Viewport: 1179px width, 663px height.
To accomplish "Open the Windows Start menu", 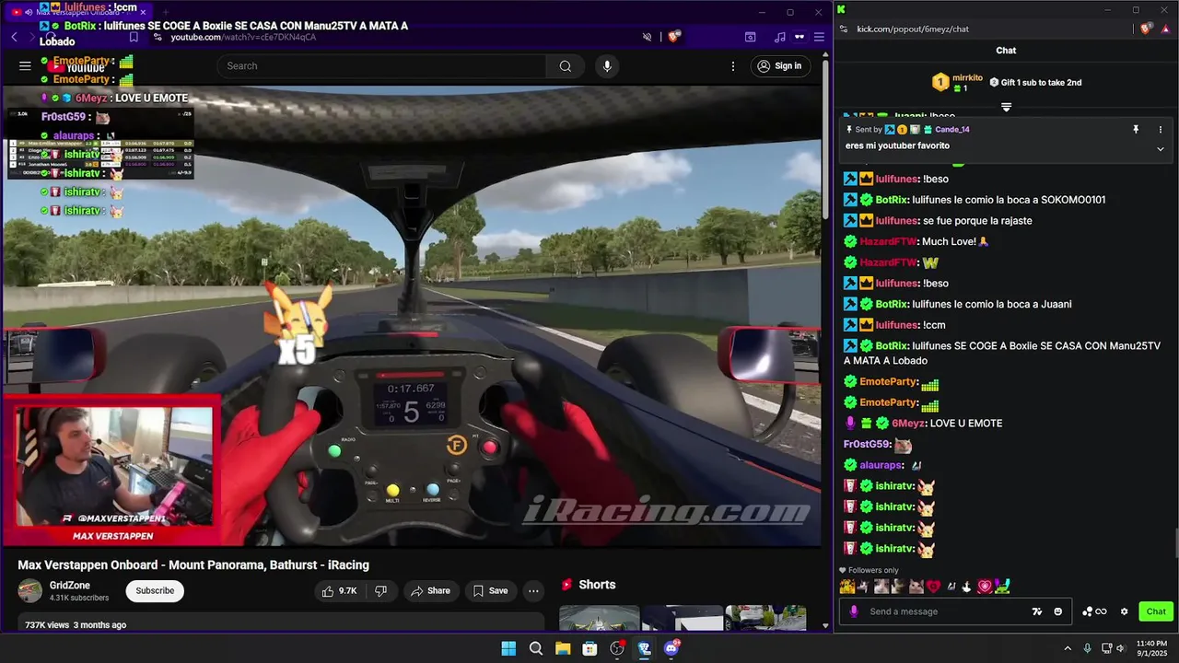I will [508, 648].
